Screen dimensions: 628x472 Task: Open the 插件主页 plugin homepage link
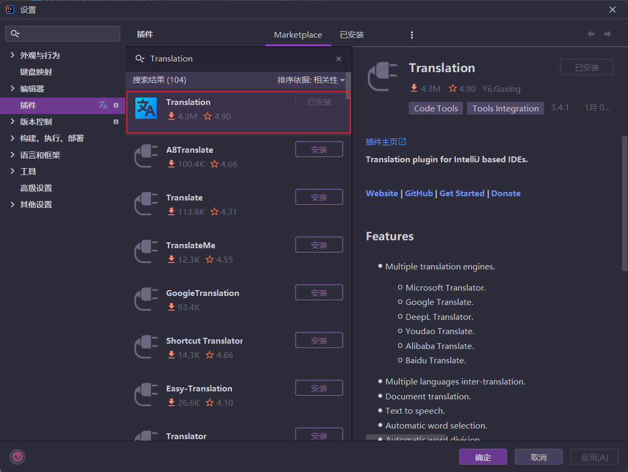(382, 142)
